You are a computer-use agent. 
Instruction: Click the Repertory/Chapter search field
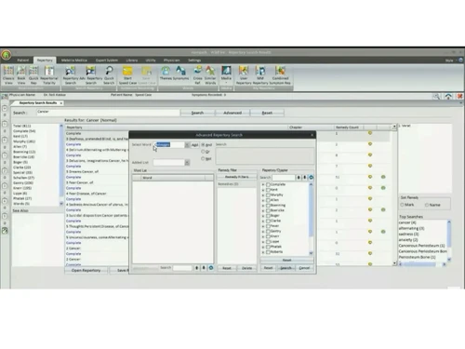(284, 178)
